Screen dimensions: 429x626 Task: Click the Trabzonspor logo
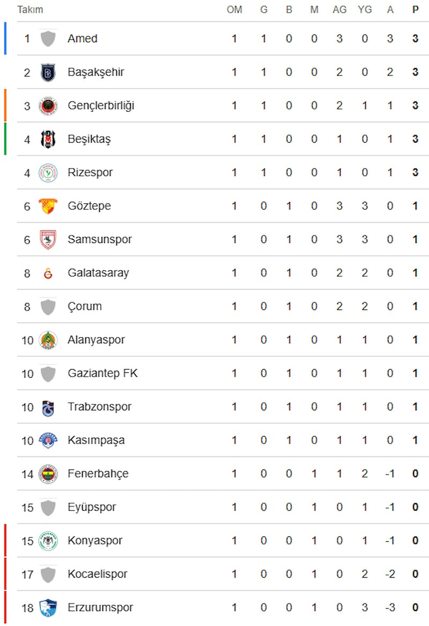[x=48, y=408]
